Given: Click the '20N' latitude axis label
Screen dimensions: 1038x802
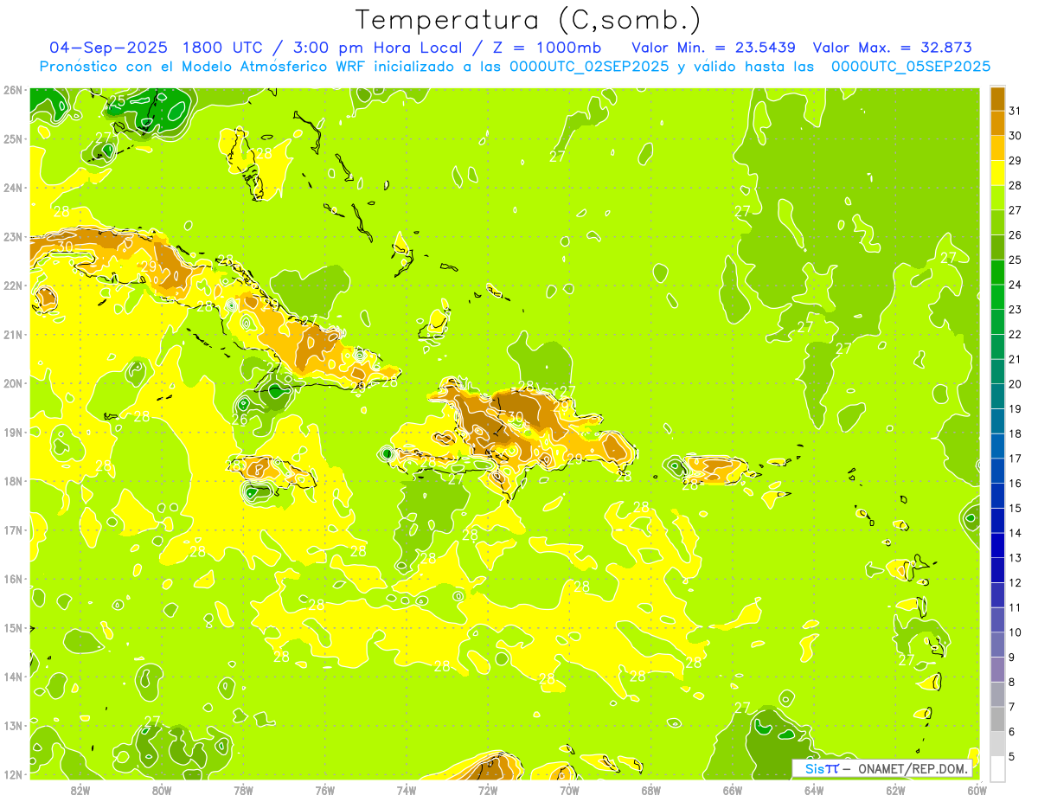Looking at the screenshot, I should [13, 383].
